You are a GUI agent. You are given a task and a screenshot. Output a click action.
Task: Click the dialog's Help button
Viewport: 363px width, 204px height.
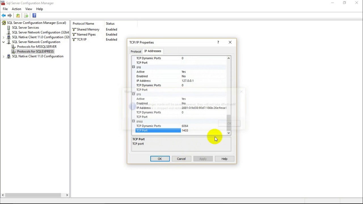tap(224, 159)
